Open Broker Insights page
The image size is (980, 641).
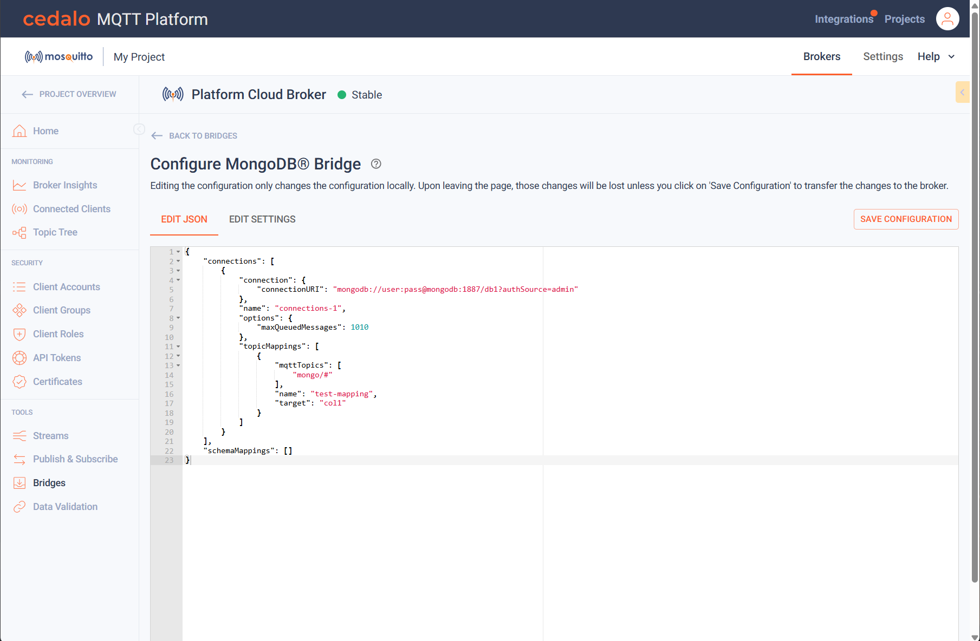tap(65, 185)
